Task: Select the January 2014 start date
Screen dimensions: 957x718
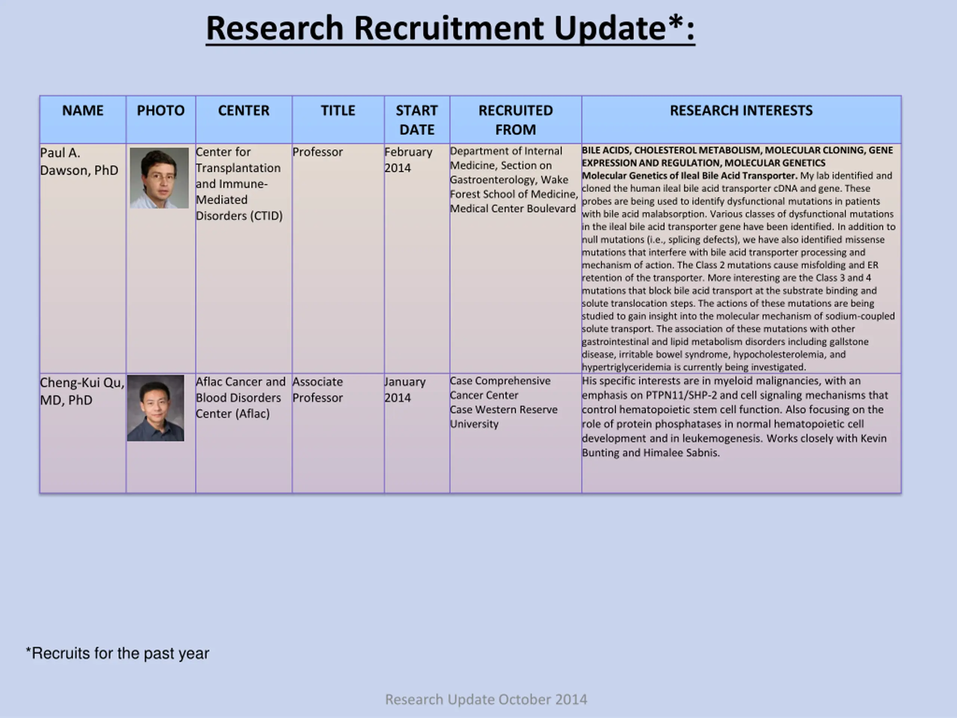Action: (x=405, y=390)
